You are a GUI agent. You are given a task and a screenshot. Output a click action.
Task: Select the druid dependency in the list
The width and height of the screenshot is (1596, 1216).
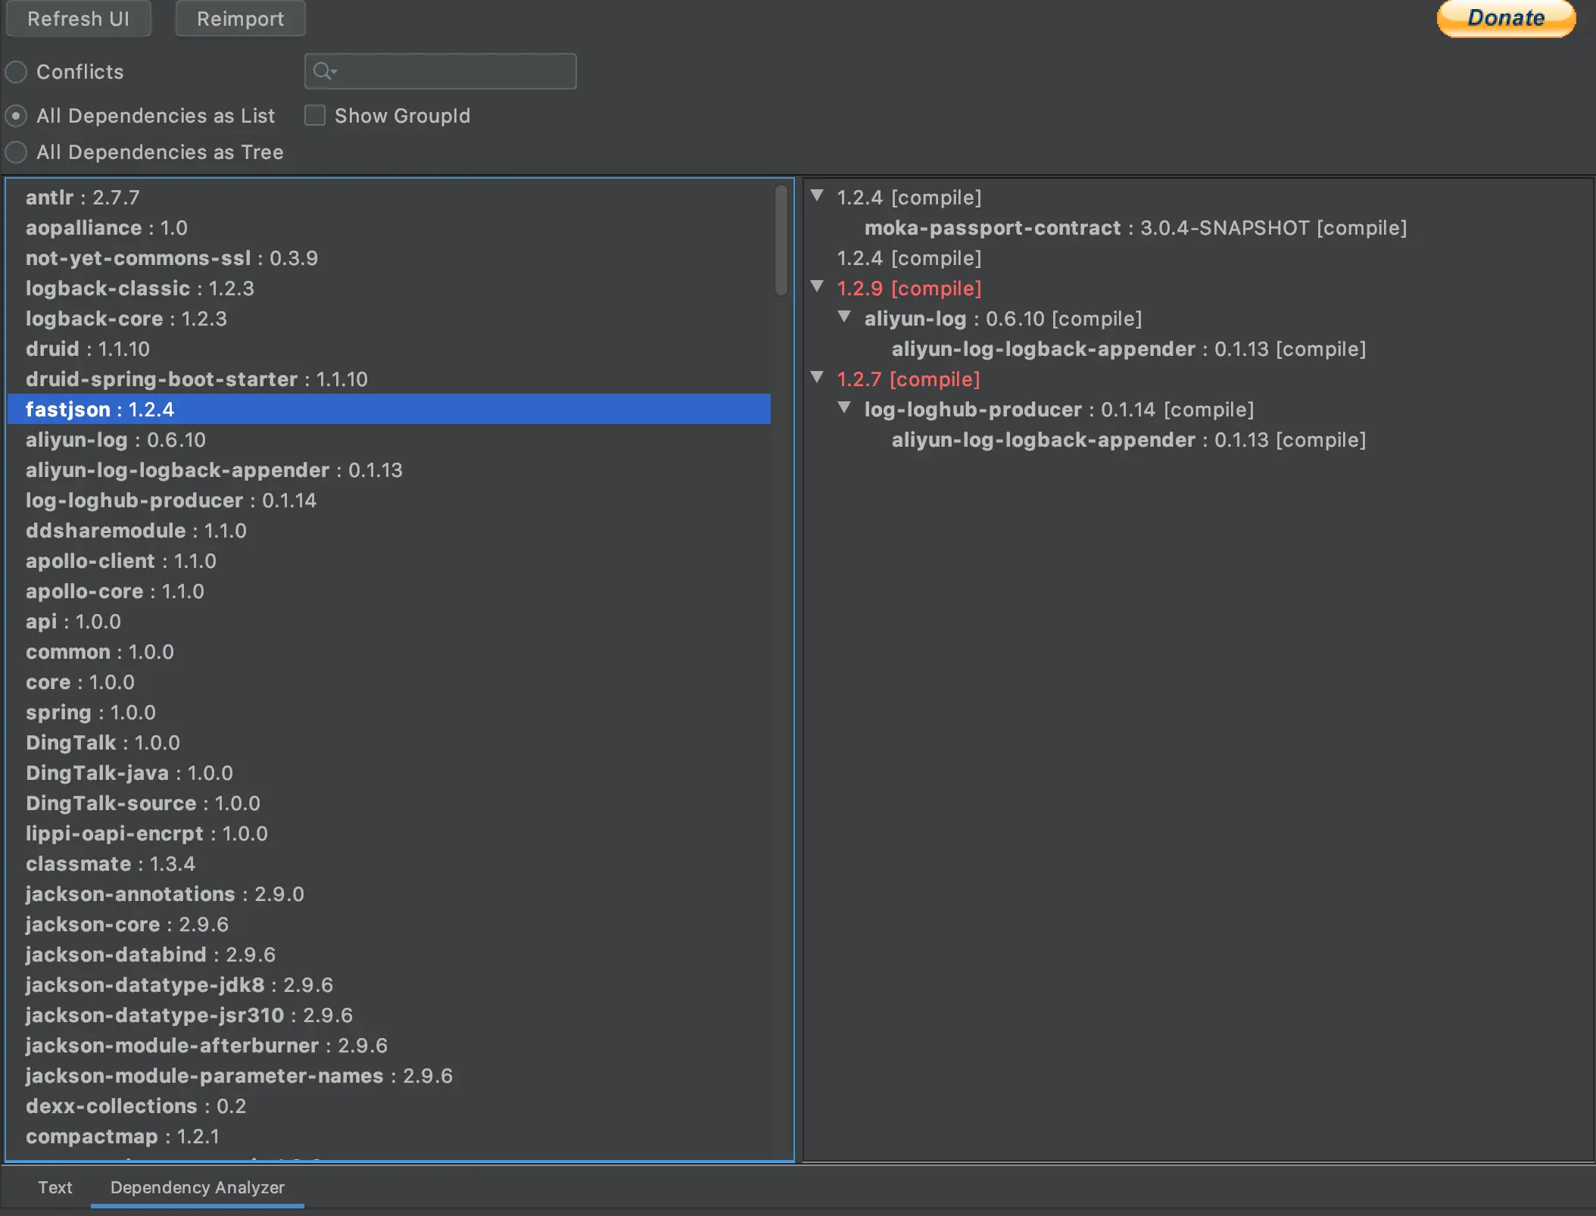click(87, 348)
